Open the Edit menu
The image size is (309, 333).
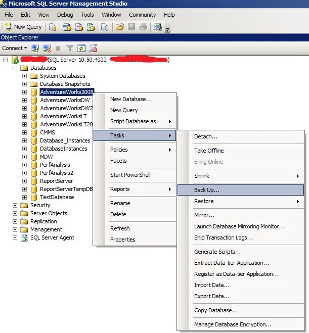25,15
